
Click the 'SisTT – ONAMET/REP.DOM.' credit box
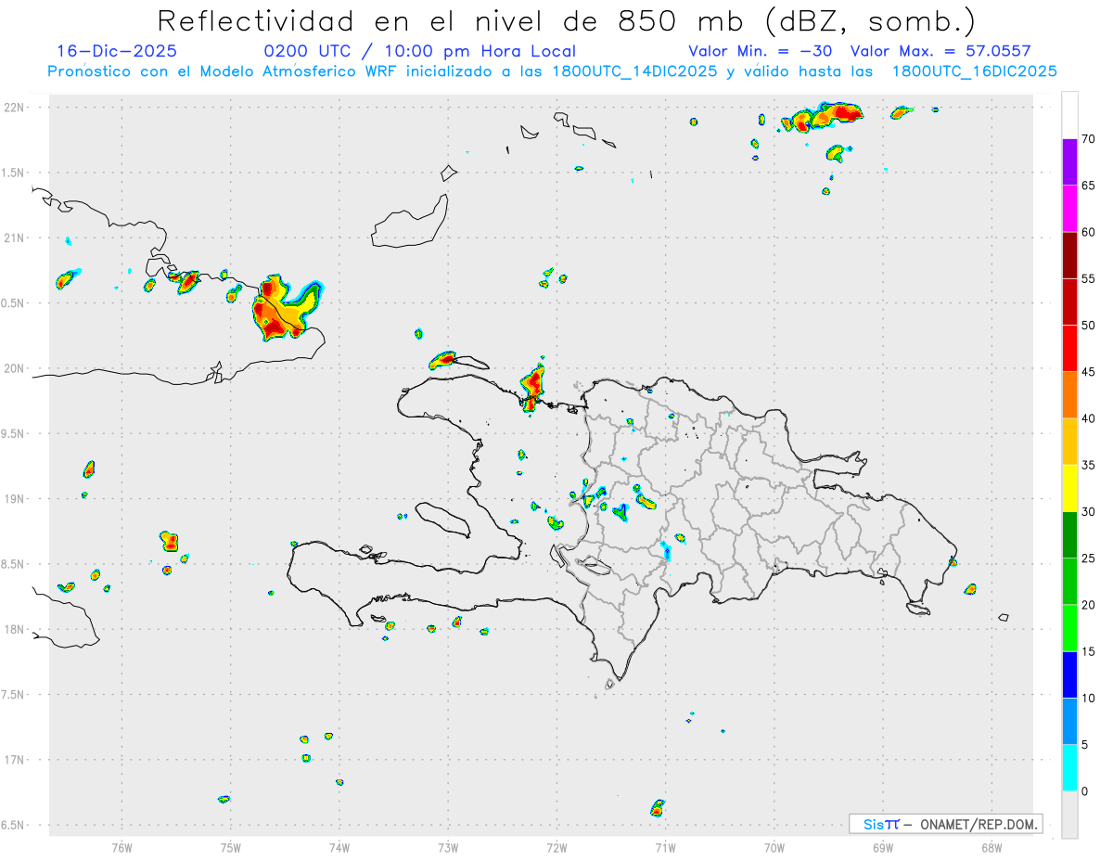945,824
